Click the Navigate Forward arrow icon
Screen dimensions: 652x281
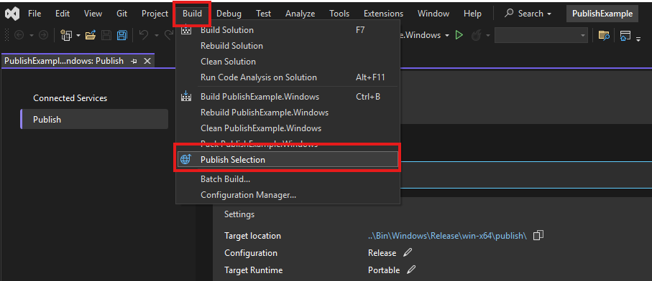pos(43,35)
